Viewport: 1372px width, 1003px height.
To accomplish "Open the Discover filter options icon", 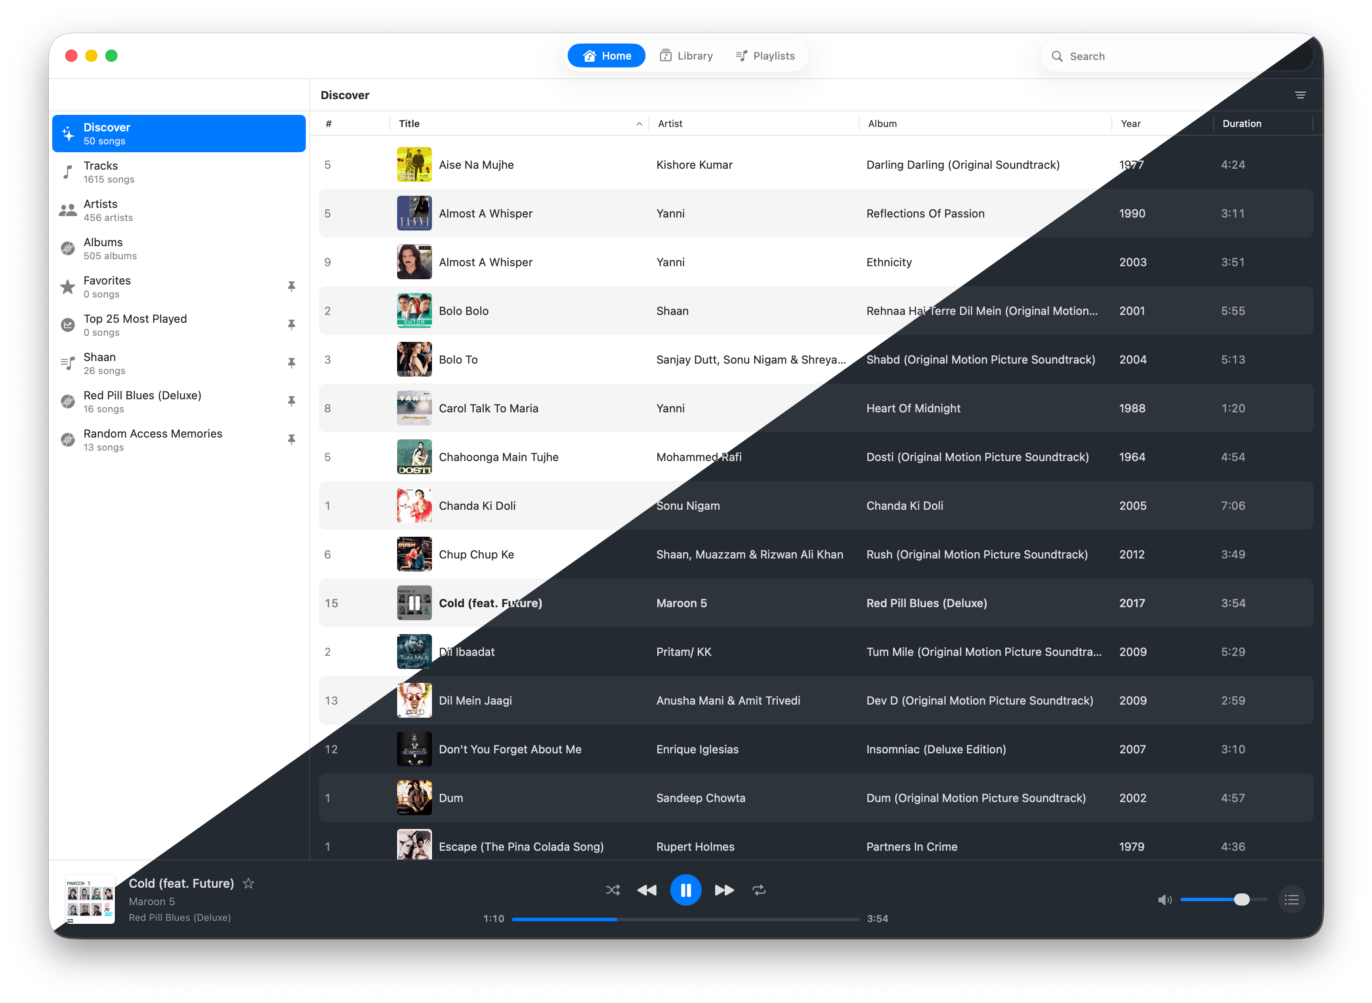I will tap(1300, 95).
